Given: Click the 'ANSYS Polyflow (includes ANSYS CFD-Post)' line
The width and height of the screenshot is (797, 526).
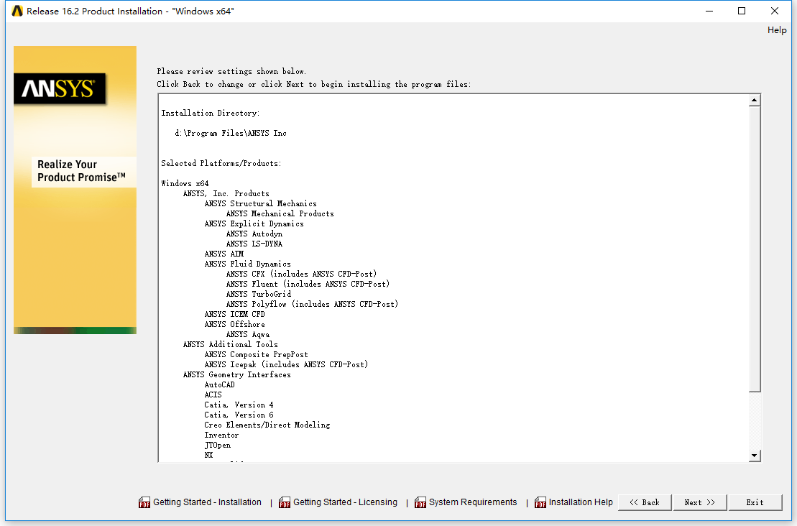Looking at the screenshot, I should (312, 305).
